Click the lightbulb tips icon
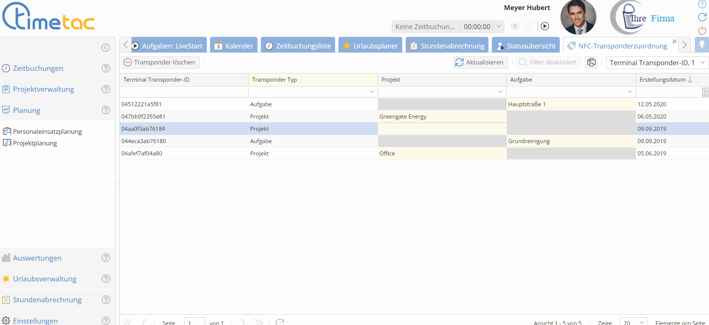Viewport: 709px width, 325px height. tap(702, 45)
